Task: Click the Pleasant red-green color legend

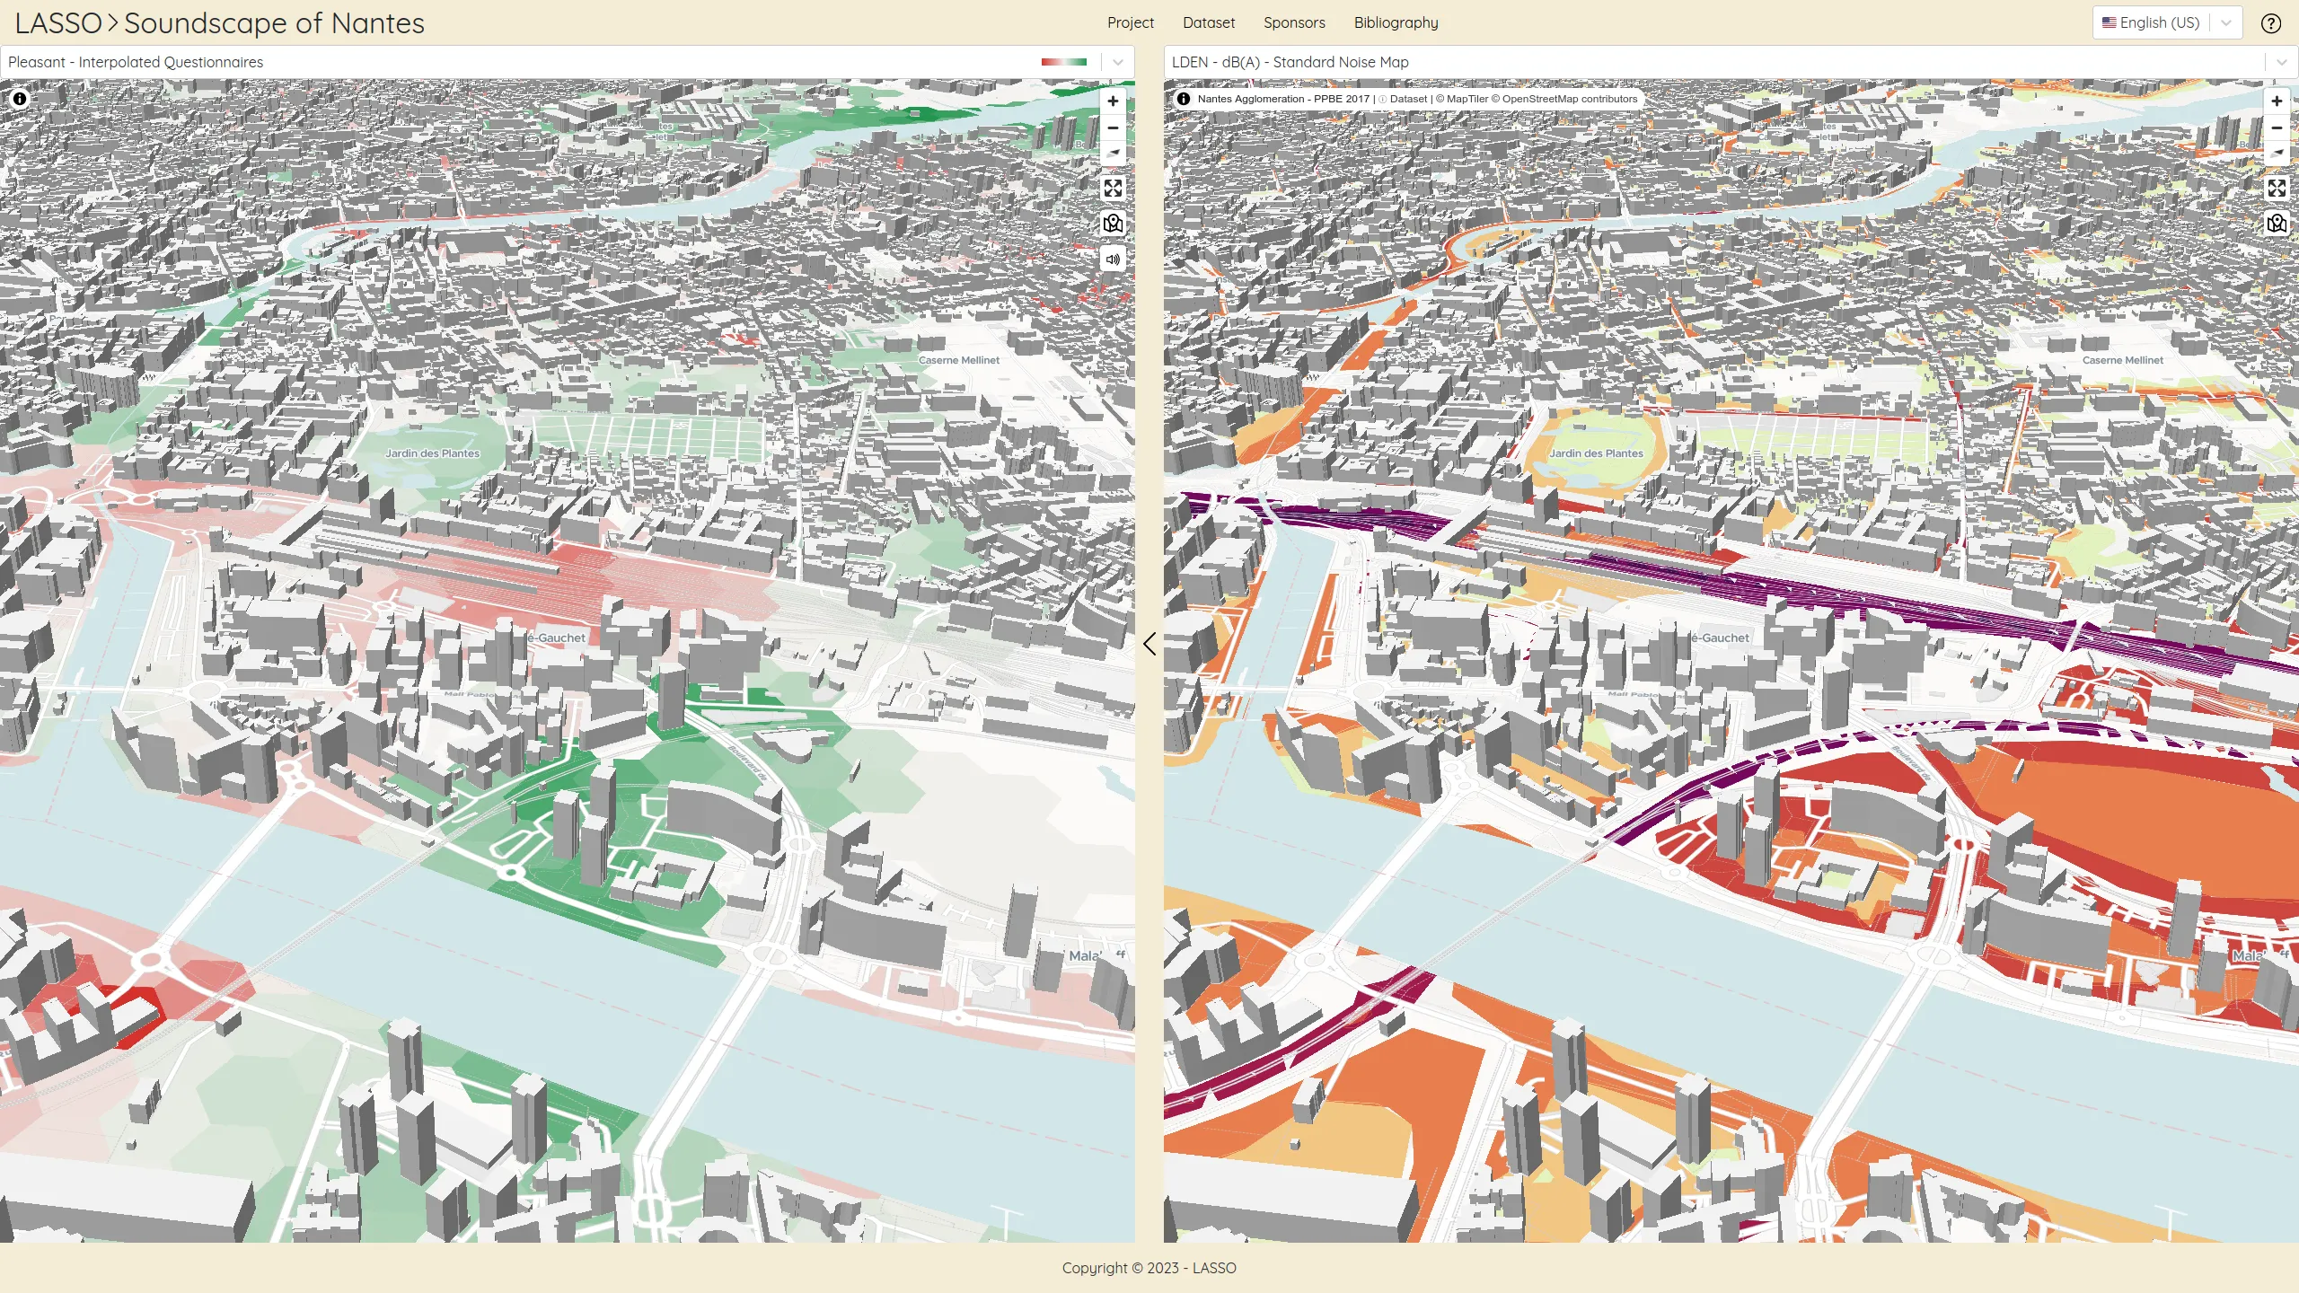Action: tap(1063, 62)
